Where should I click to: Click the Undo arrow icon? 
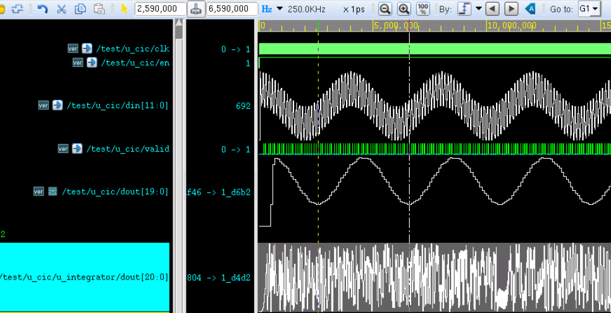pyautogui.click(x=42, y=9)
